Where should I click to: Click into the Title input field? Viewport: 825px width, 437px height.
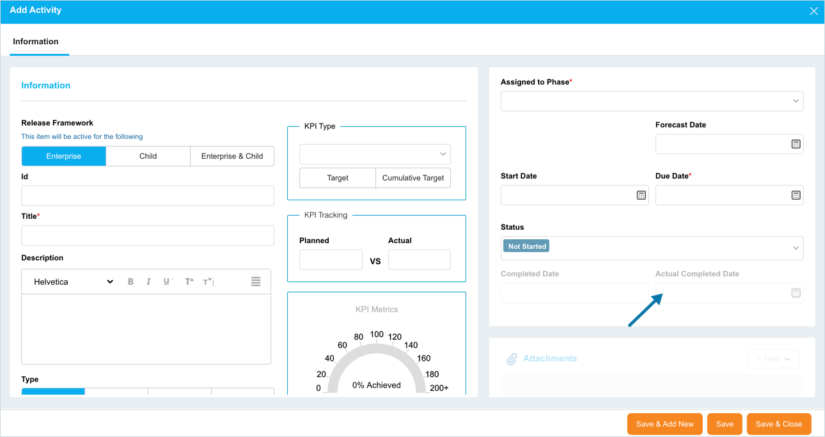148,235
